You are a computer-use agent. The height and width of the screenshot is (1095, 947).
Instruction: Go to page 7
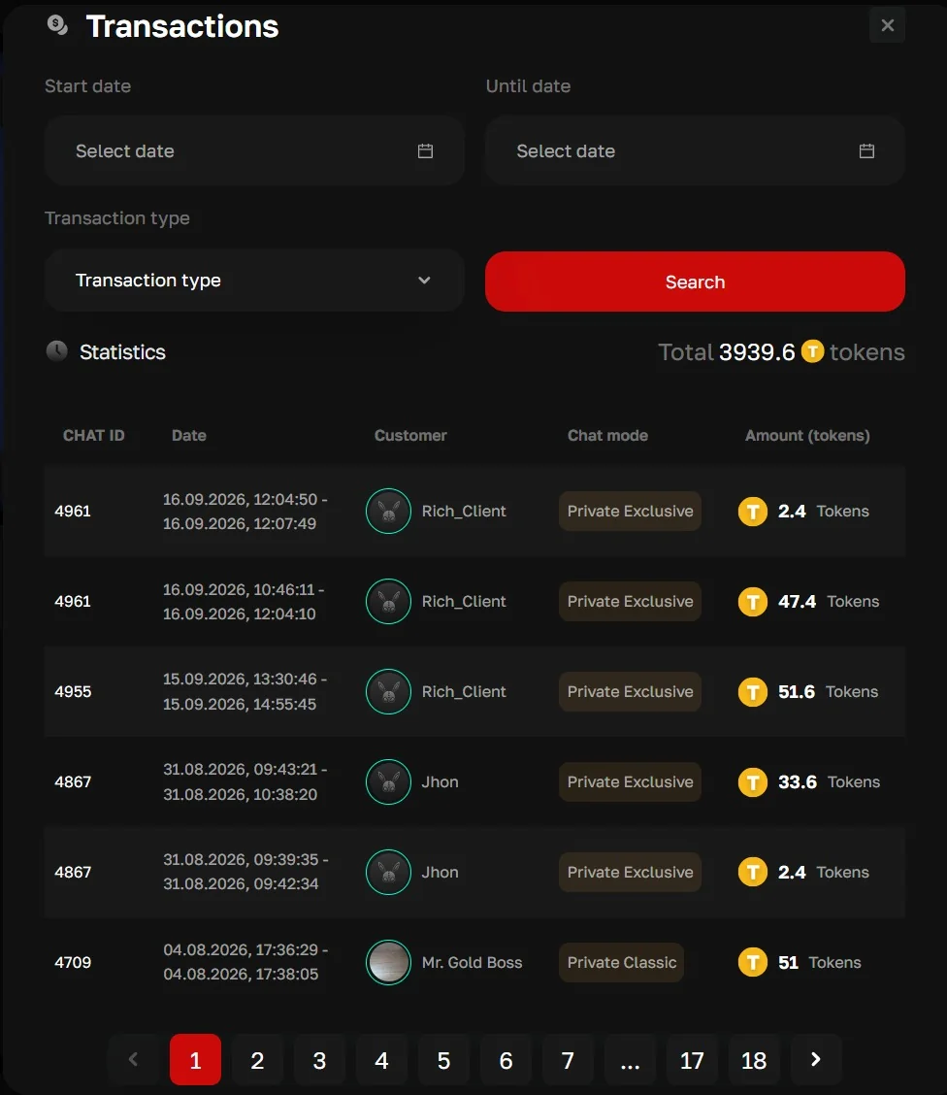tap(568, 1059)
